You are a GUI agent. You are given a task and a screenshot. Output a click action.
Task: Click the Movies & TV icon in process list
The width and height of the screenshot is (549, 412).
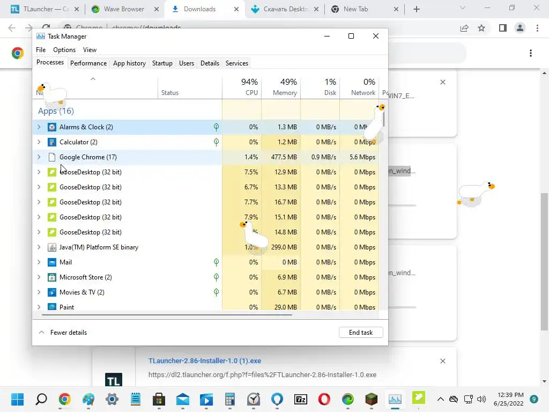click(52, 292)
